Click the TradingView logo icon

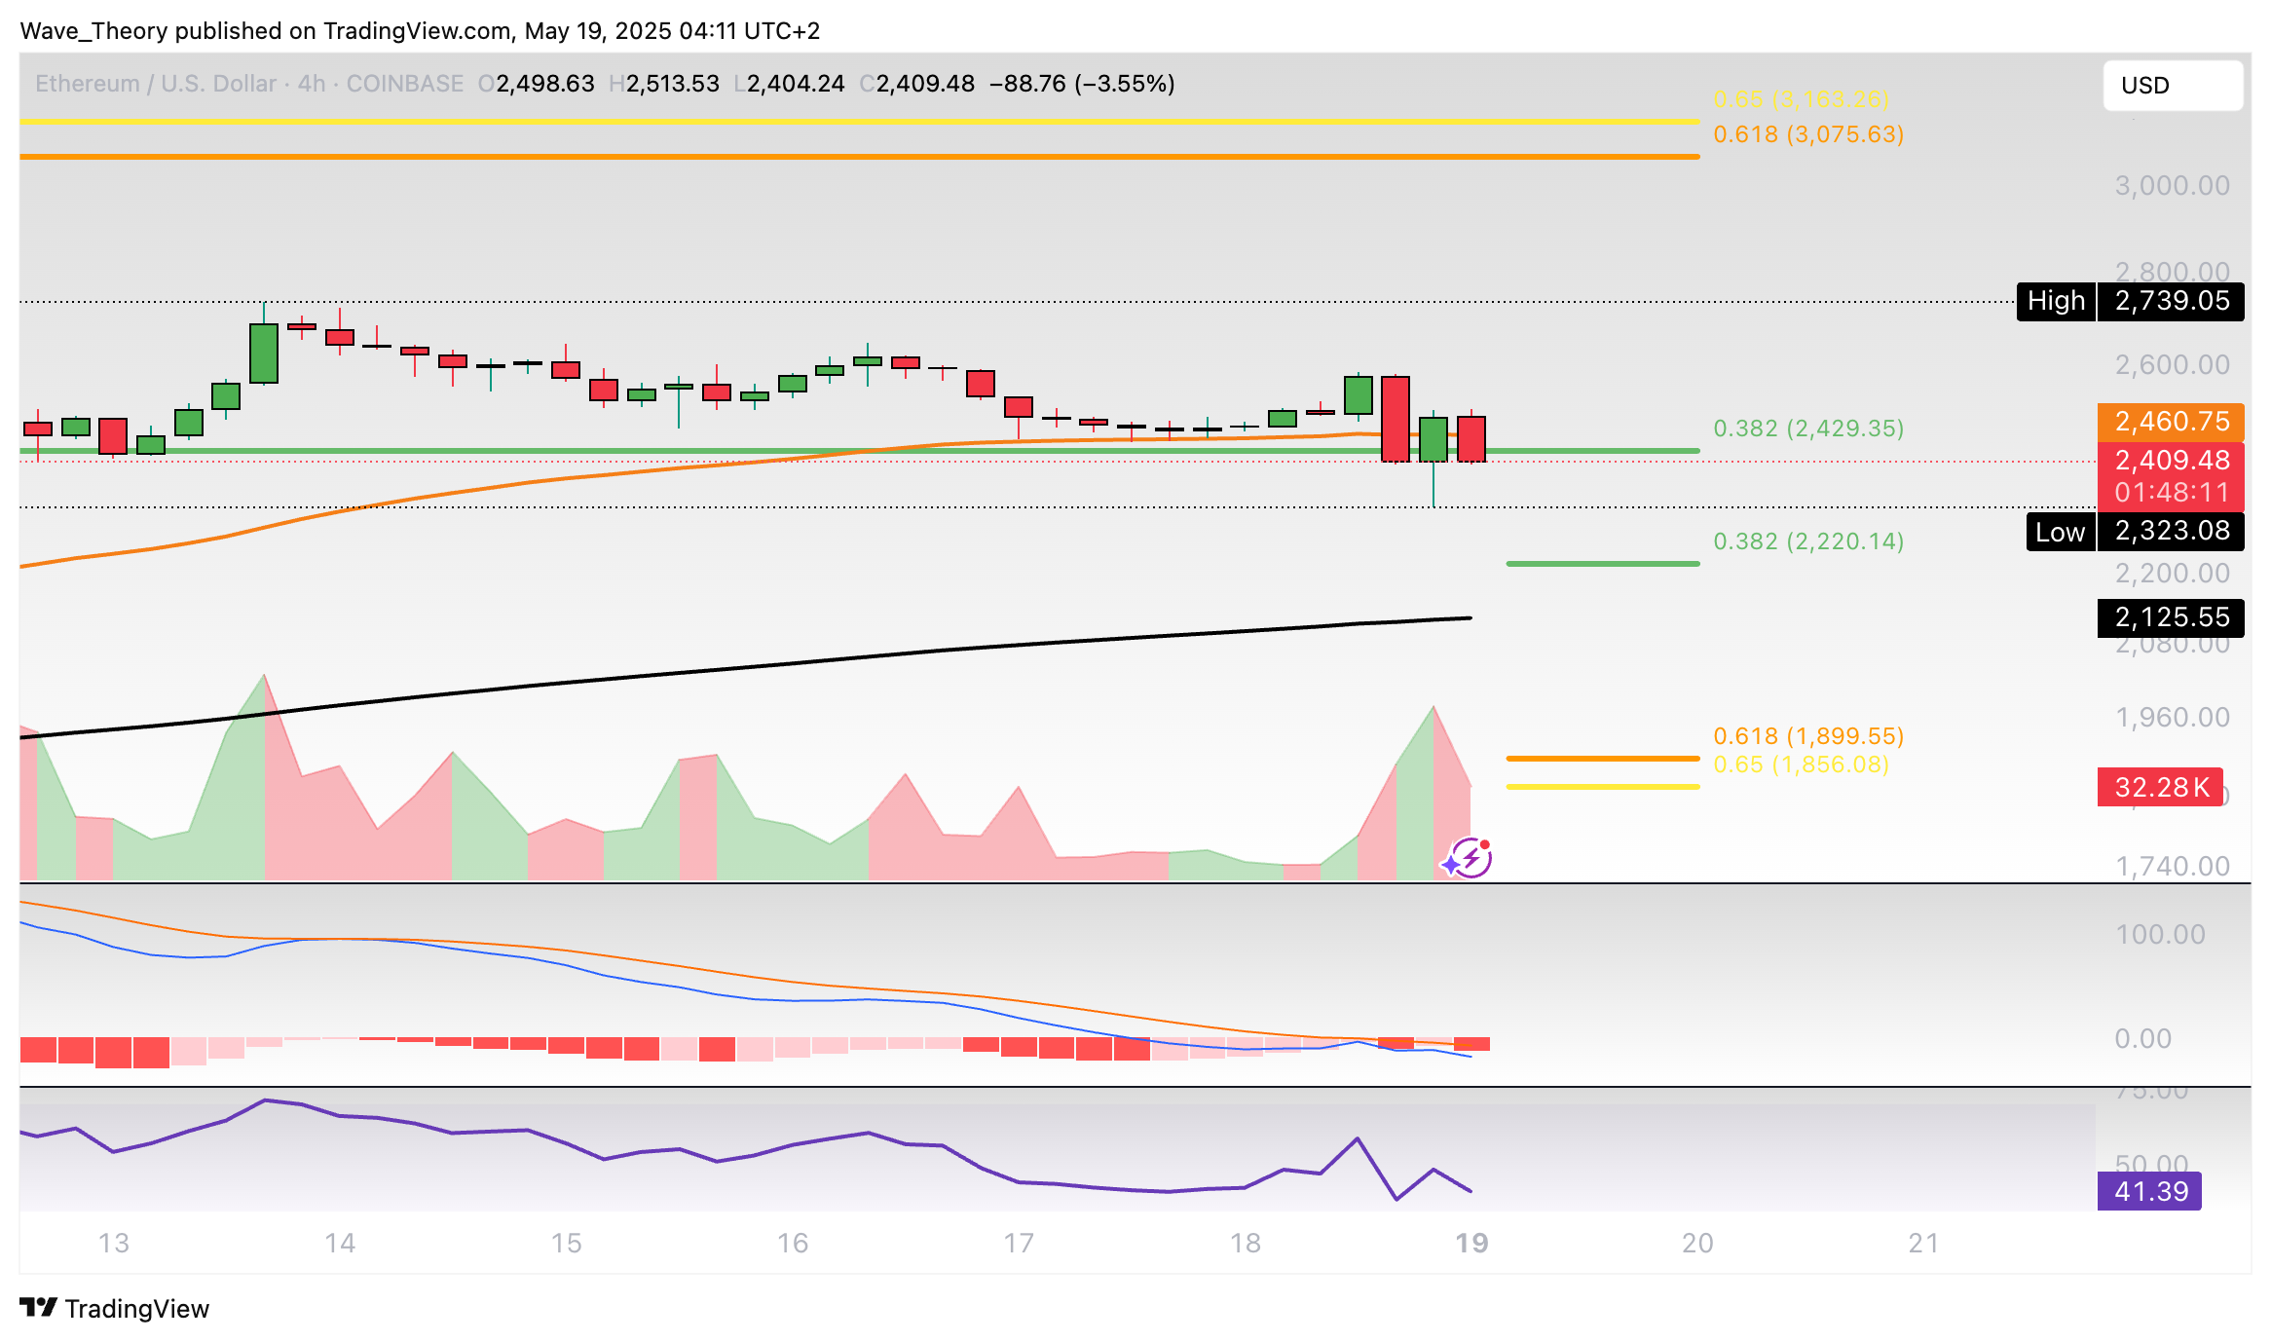click(x=39, y=1307)
